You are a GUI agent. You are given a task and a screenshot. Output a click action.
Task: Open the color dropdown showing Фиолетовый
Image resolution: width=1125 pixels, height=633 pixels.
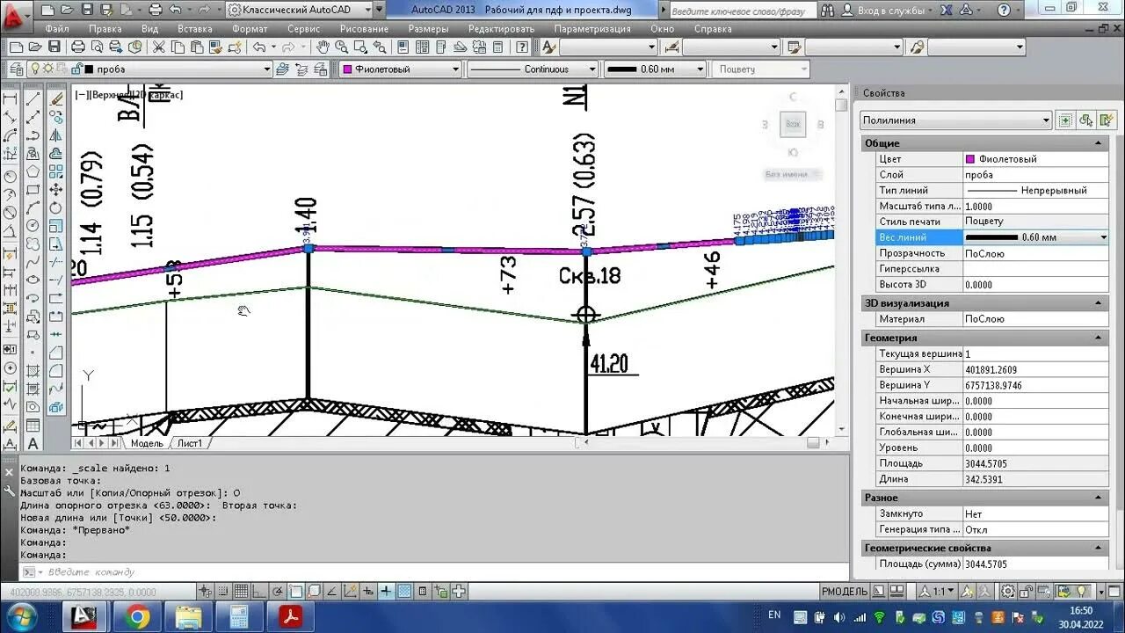pos(400,69)
